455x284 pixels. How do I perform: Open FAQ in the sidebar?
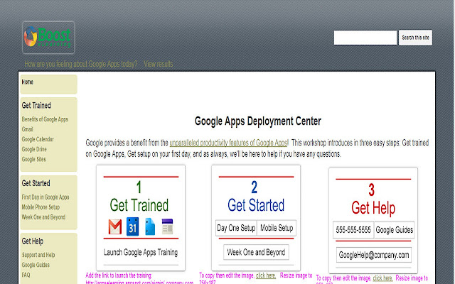click(26, 275)
